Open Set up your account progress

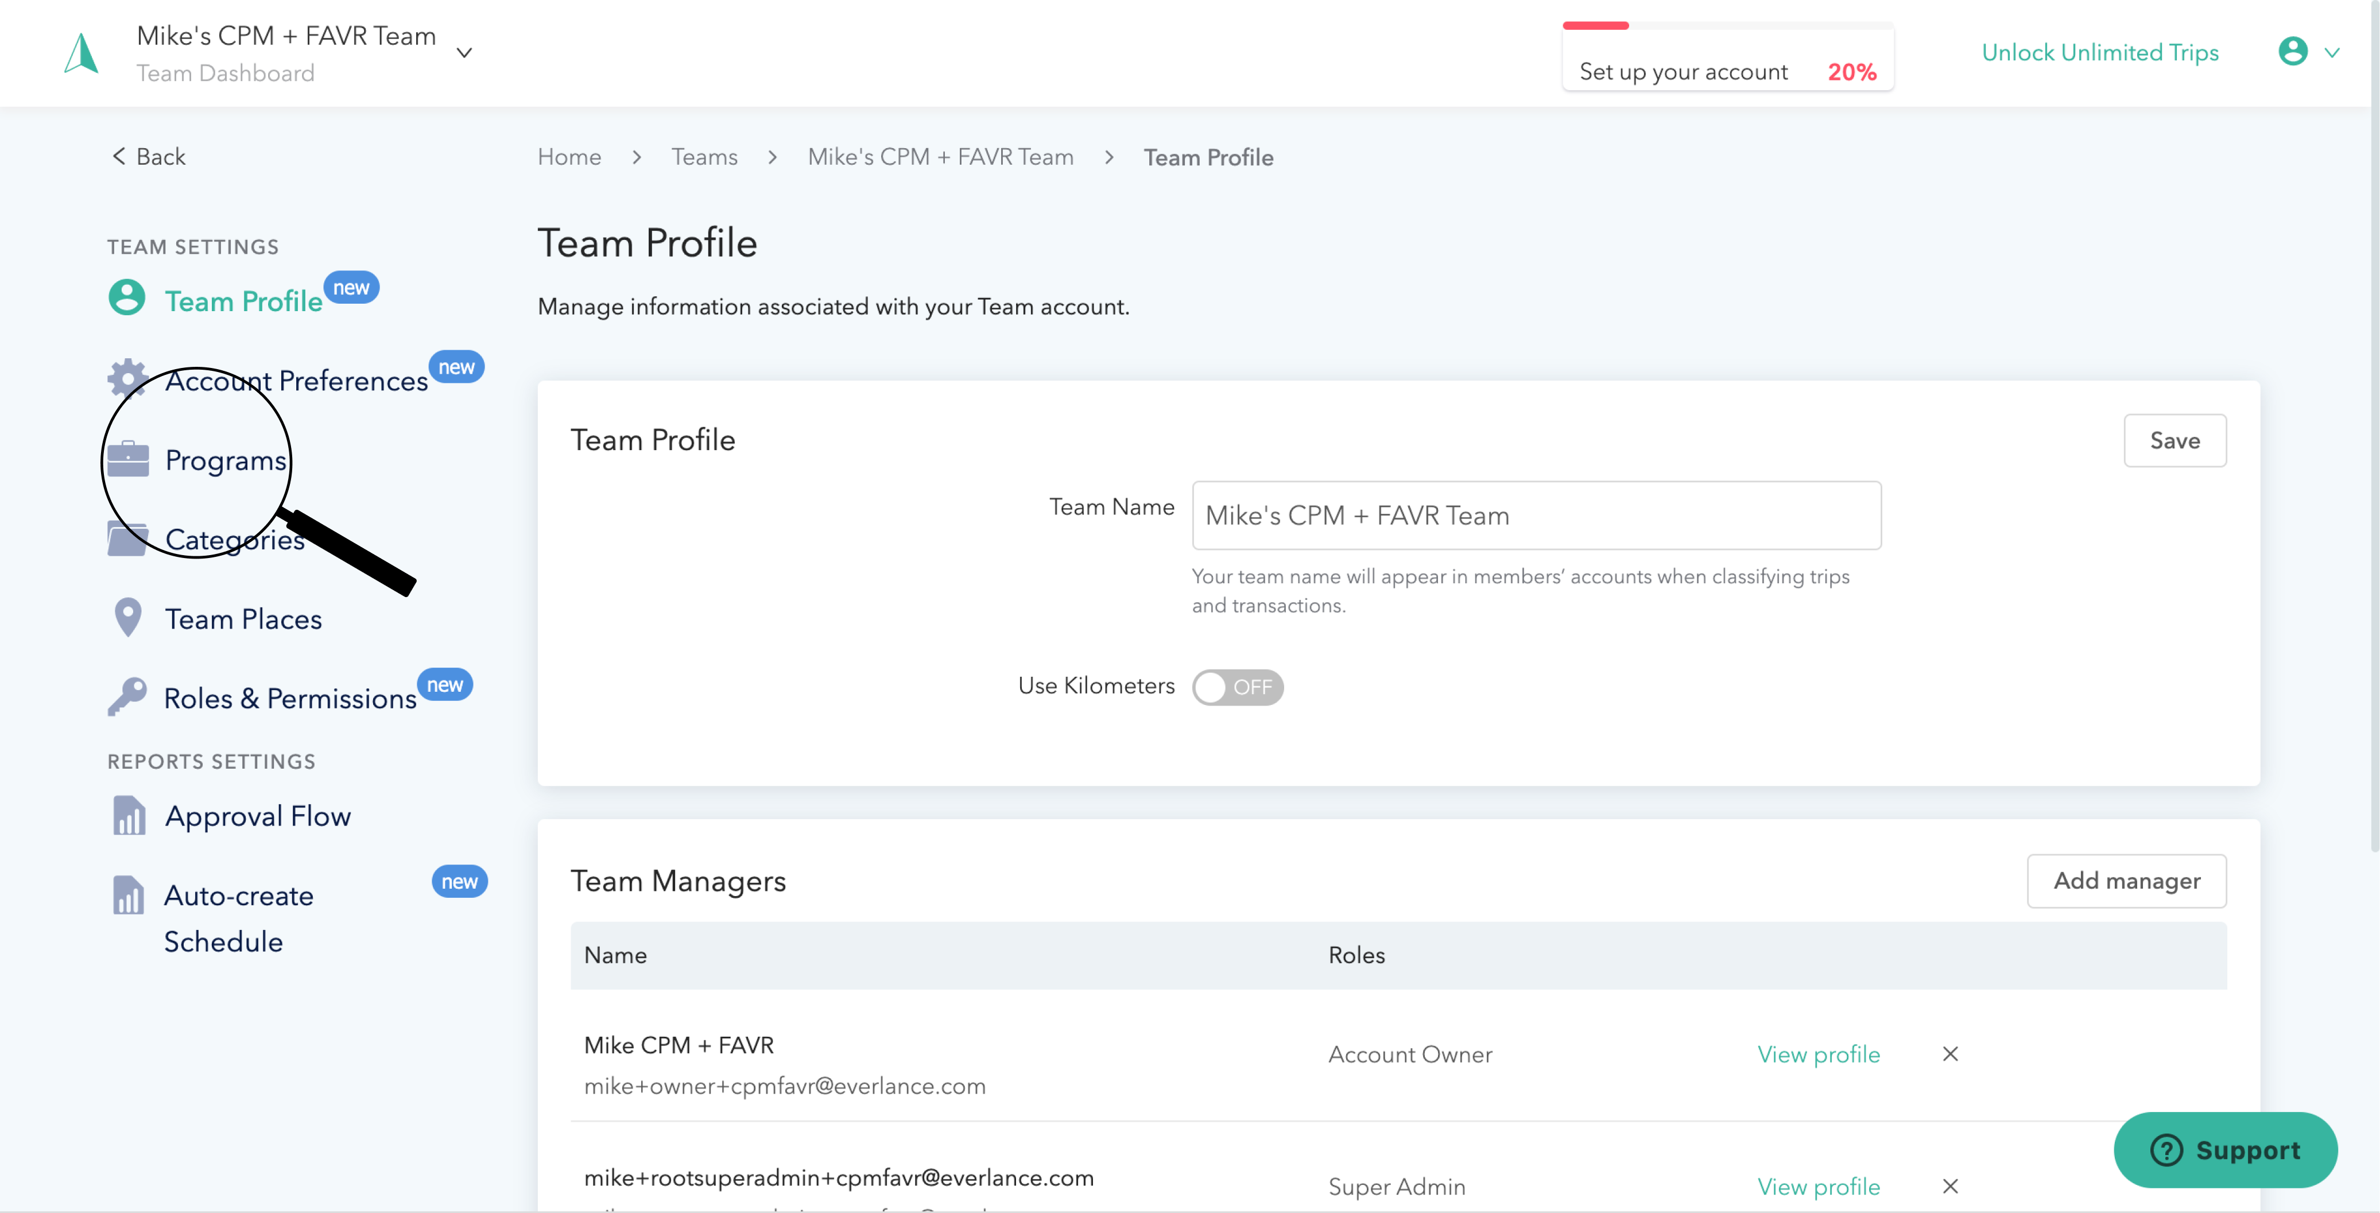click(1727, 57)
